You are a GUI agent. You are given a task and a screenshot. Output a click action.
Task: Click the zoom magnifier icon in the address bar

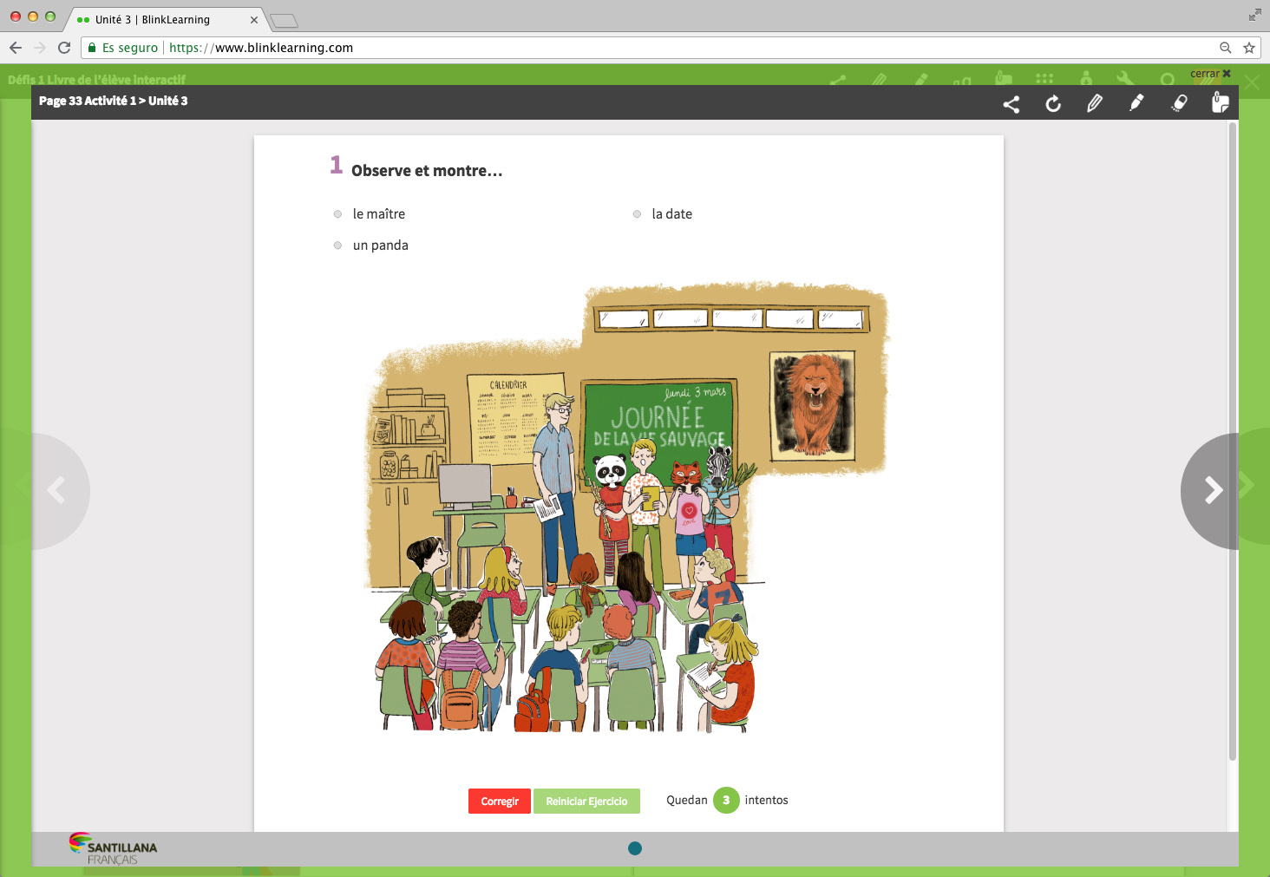click(1226, 48)
